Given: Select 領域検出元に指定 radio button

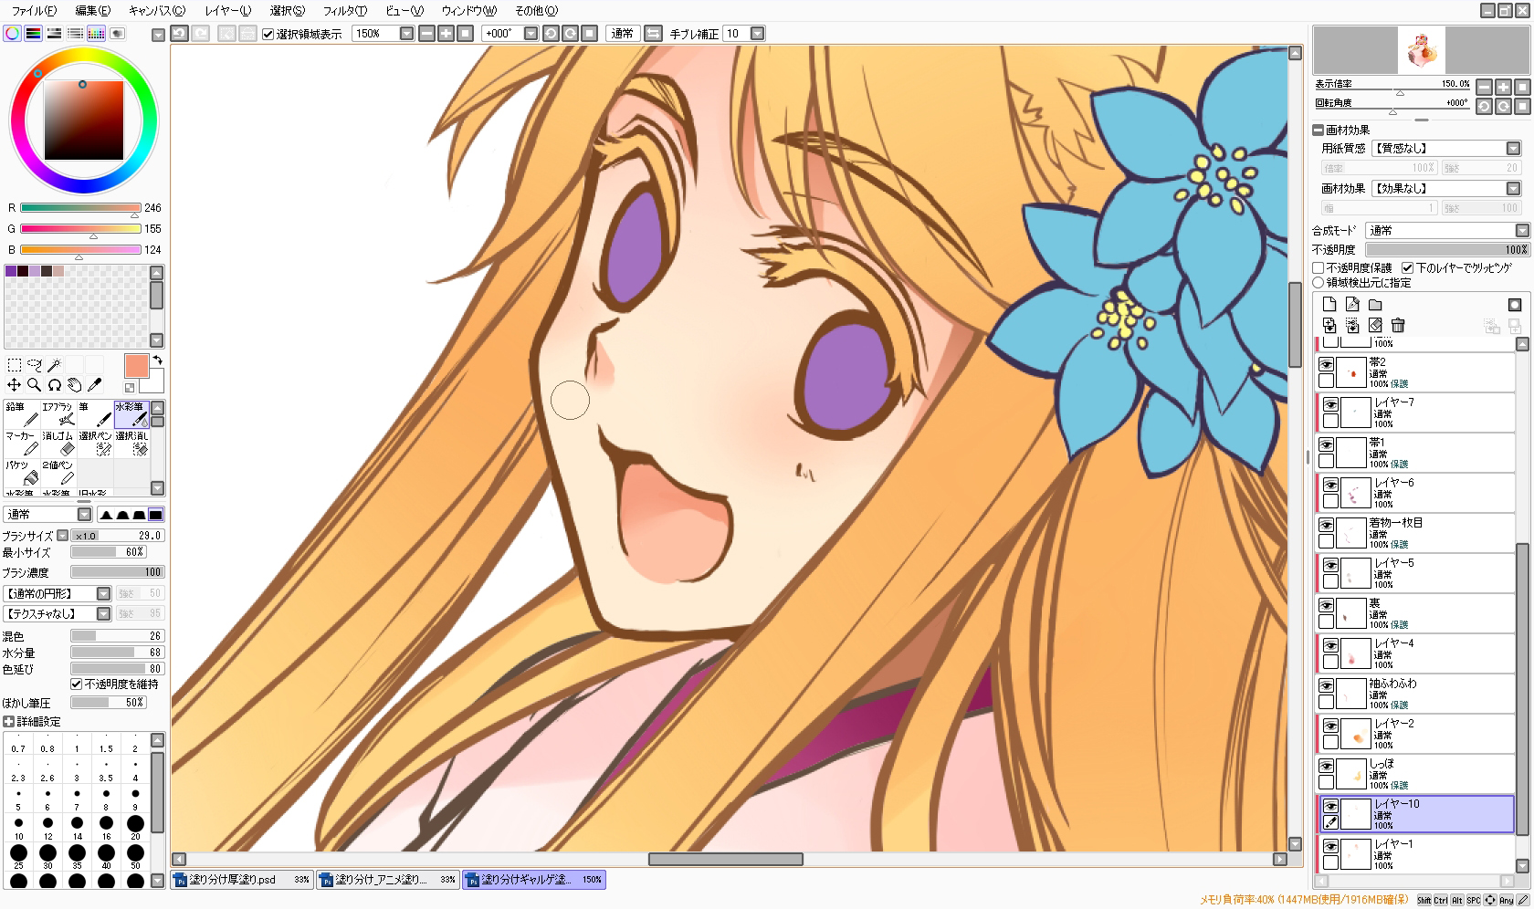Looking at the screenshot, I should click(1319, 283).
